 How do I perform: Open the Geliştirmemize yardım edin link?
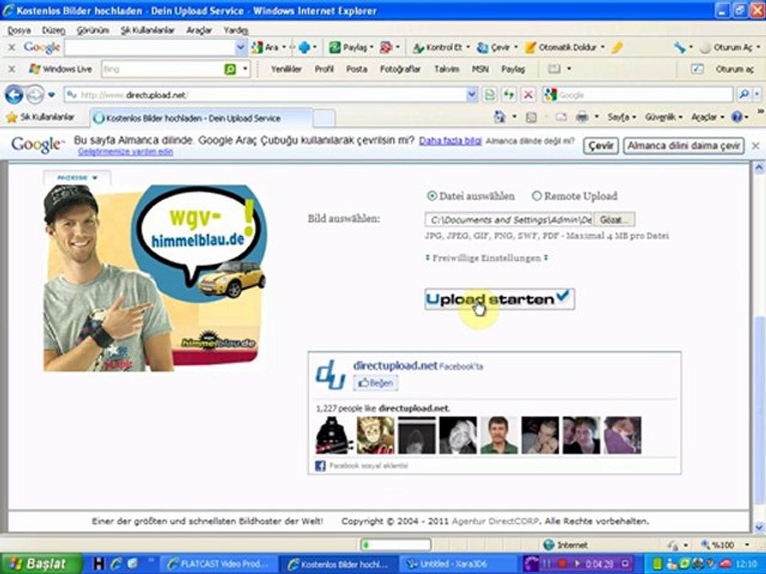coord(125,151)
